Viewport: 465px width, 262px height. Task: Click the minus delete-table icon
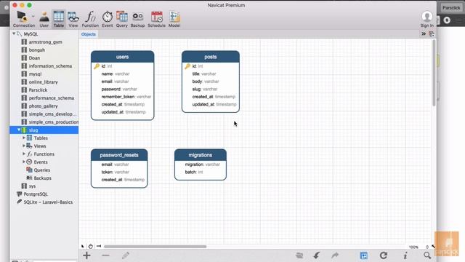pyautogui.click(x=105, y=255)
